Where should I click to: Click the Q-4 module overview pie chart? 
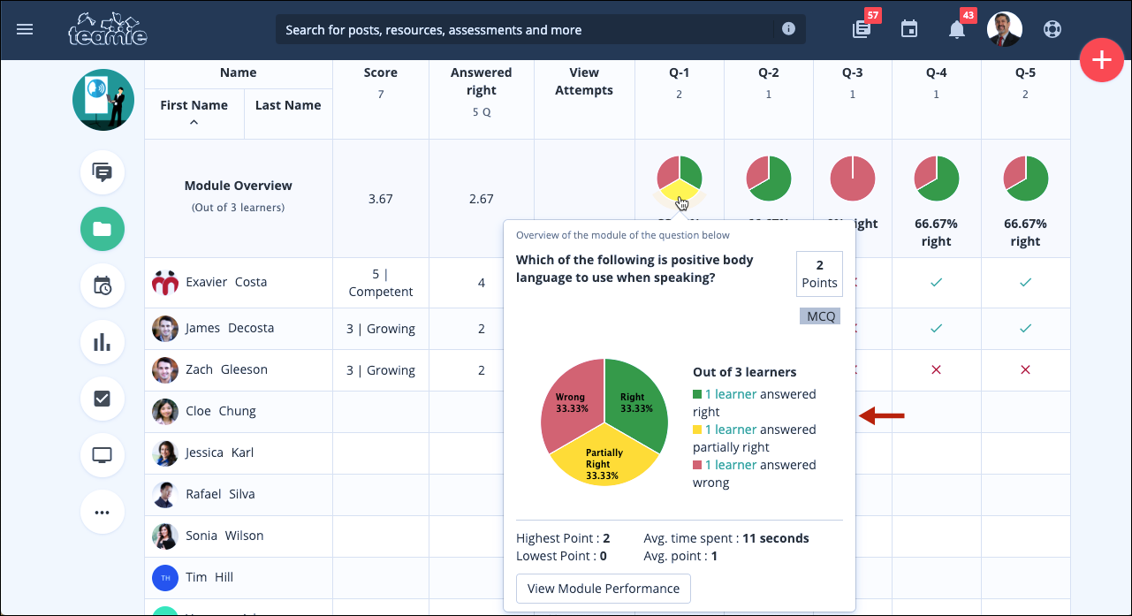937,179
